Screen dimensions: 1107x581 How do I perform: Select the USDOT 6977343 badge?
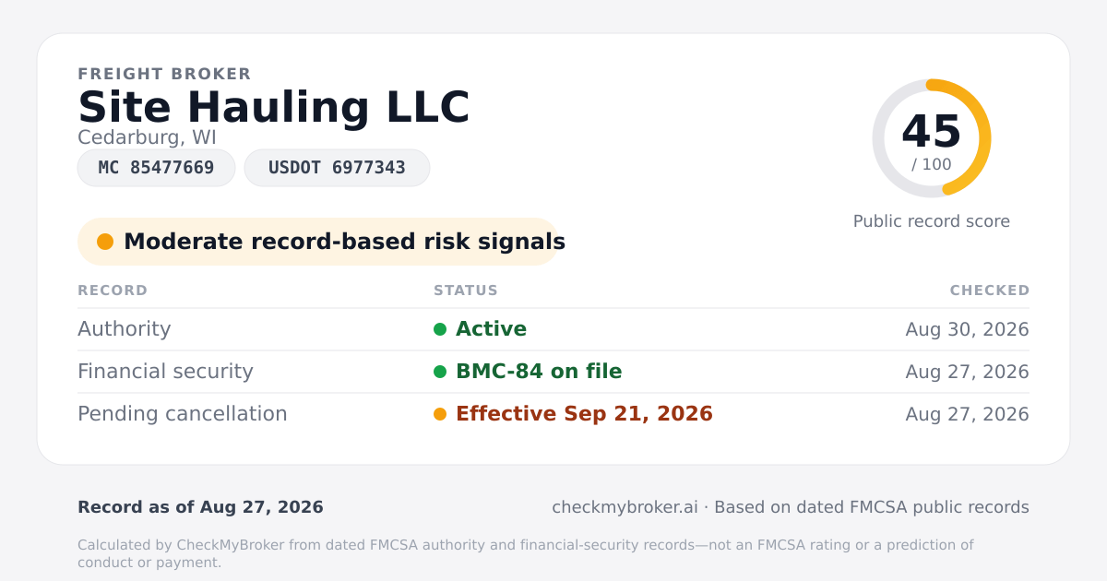point(337,168)
